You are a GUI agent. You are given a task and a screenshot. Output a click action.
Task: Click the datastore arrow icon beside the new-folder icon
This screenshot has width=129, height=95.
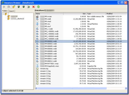click(19, 7)
